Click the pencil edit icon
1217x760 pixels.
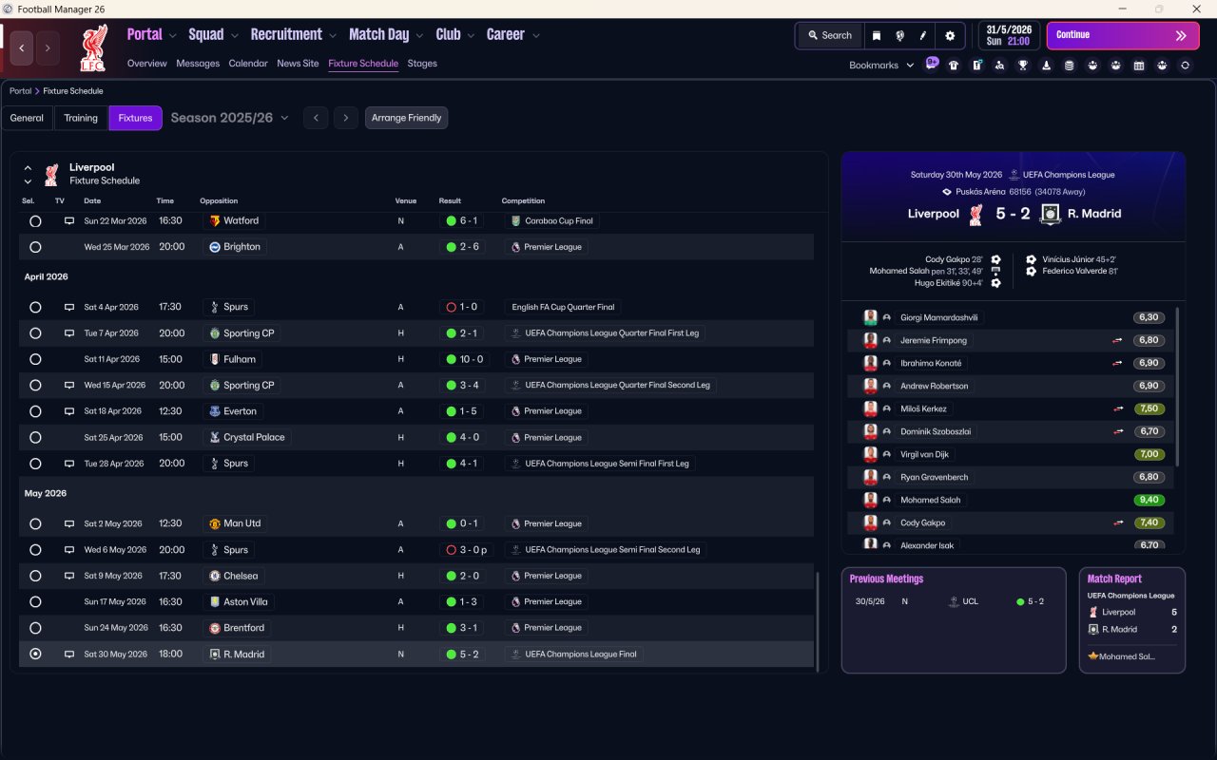pos(922,36)
